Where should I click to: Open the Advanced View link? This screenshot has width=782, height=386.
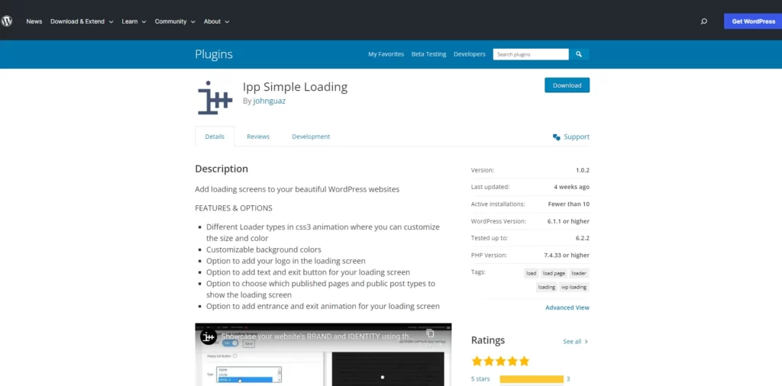coord(567,307)
